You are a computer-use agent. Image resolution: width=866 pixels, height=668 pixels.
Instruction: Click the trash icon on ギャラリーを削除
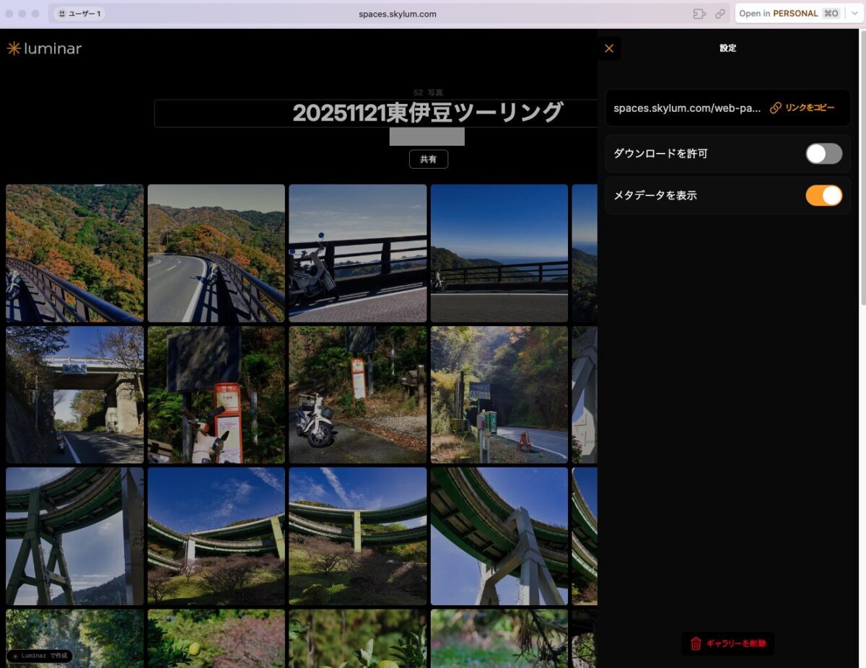coord(695,643)
